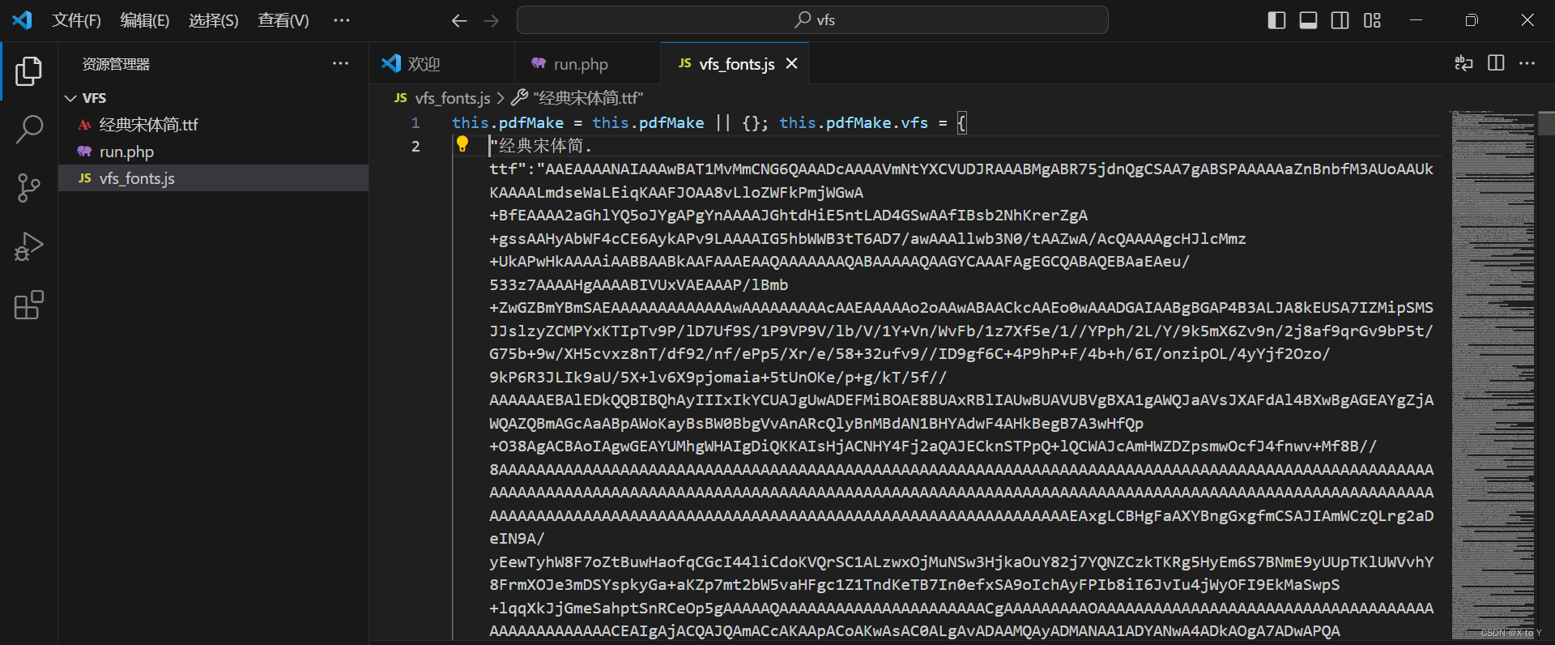The width and height of the screenshot is (1555, 645).
Task: Split the editor to the right
Action: [x=1496, y=63]
